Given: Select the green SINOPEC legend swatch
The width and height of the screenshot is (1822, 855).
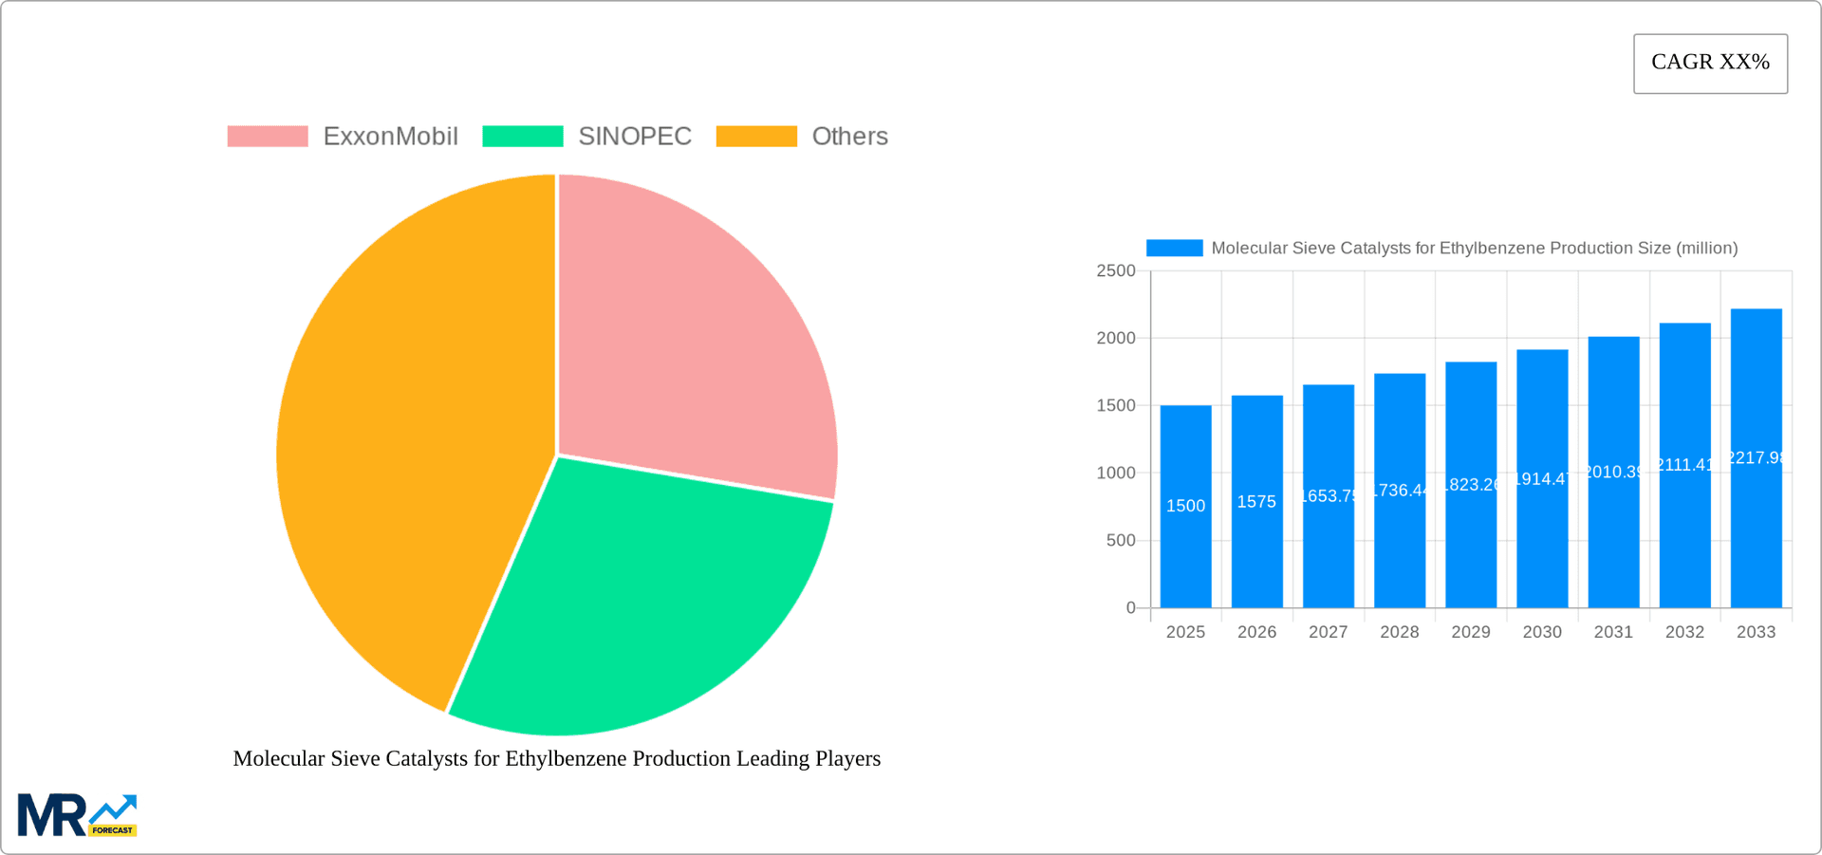Looking at the screenshot, I should click(523, 136).
